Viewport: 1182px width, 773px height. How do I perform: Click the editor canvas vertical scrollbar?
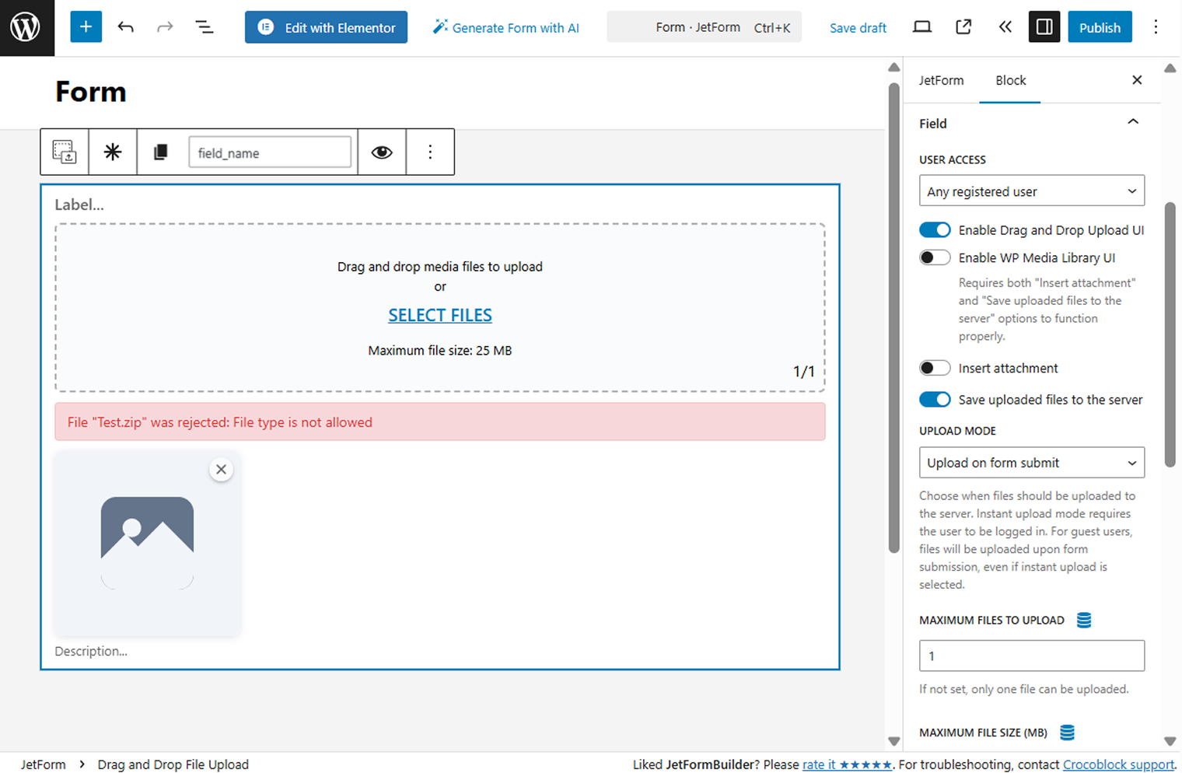point(894,317)
